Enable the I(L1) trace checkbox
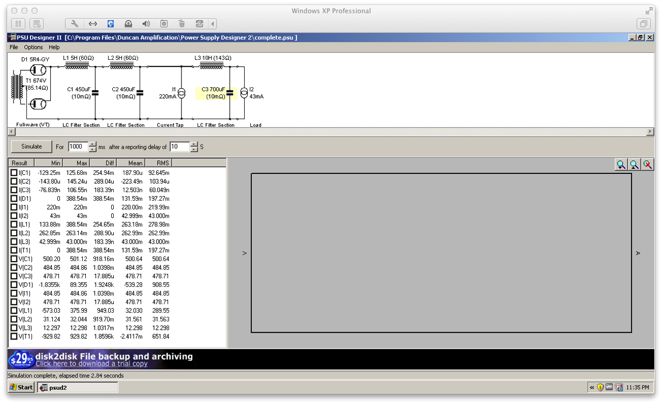Viewport: 662px width, 404px height. click(14, 224)
